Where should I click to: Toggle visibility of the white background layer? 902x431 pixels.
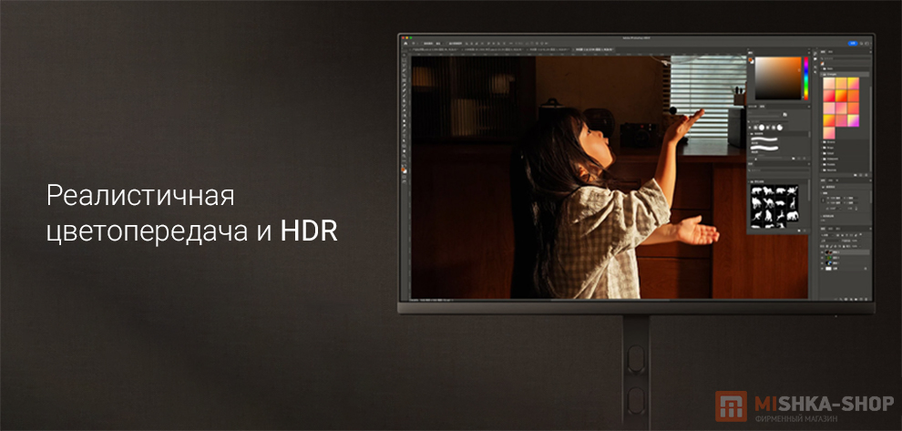point(822,269)
